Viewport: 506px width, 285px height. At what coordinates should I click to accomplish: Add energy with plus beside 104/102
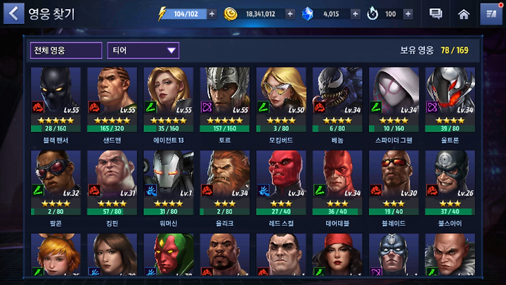pos(212,14)
